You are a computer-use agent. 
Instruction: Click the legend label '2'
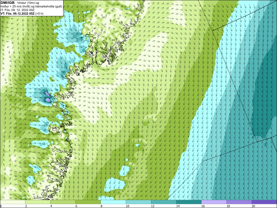point(26,206)
